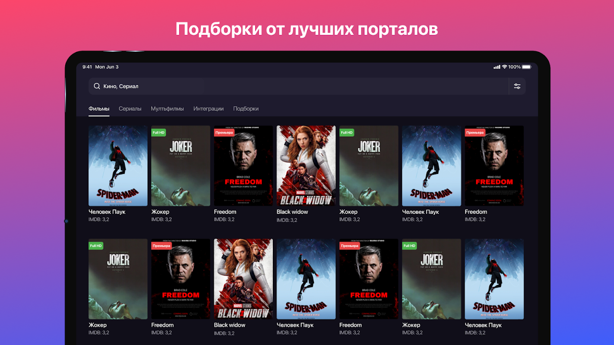Tap the cellular signal bars icon
Viewport: 614px width, 345px height.
coord(497,67)
